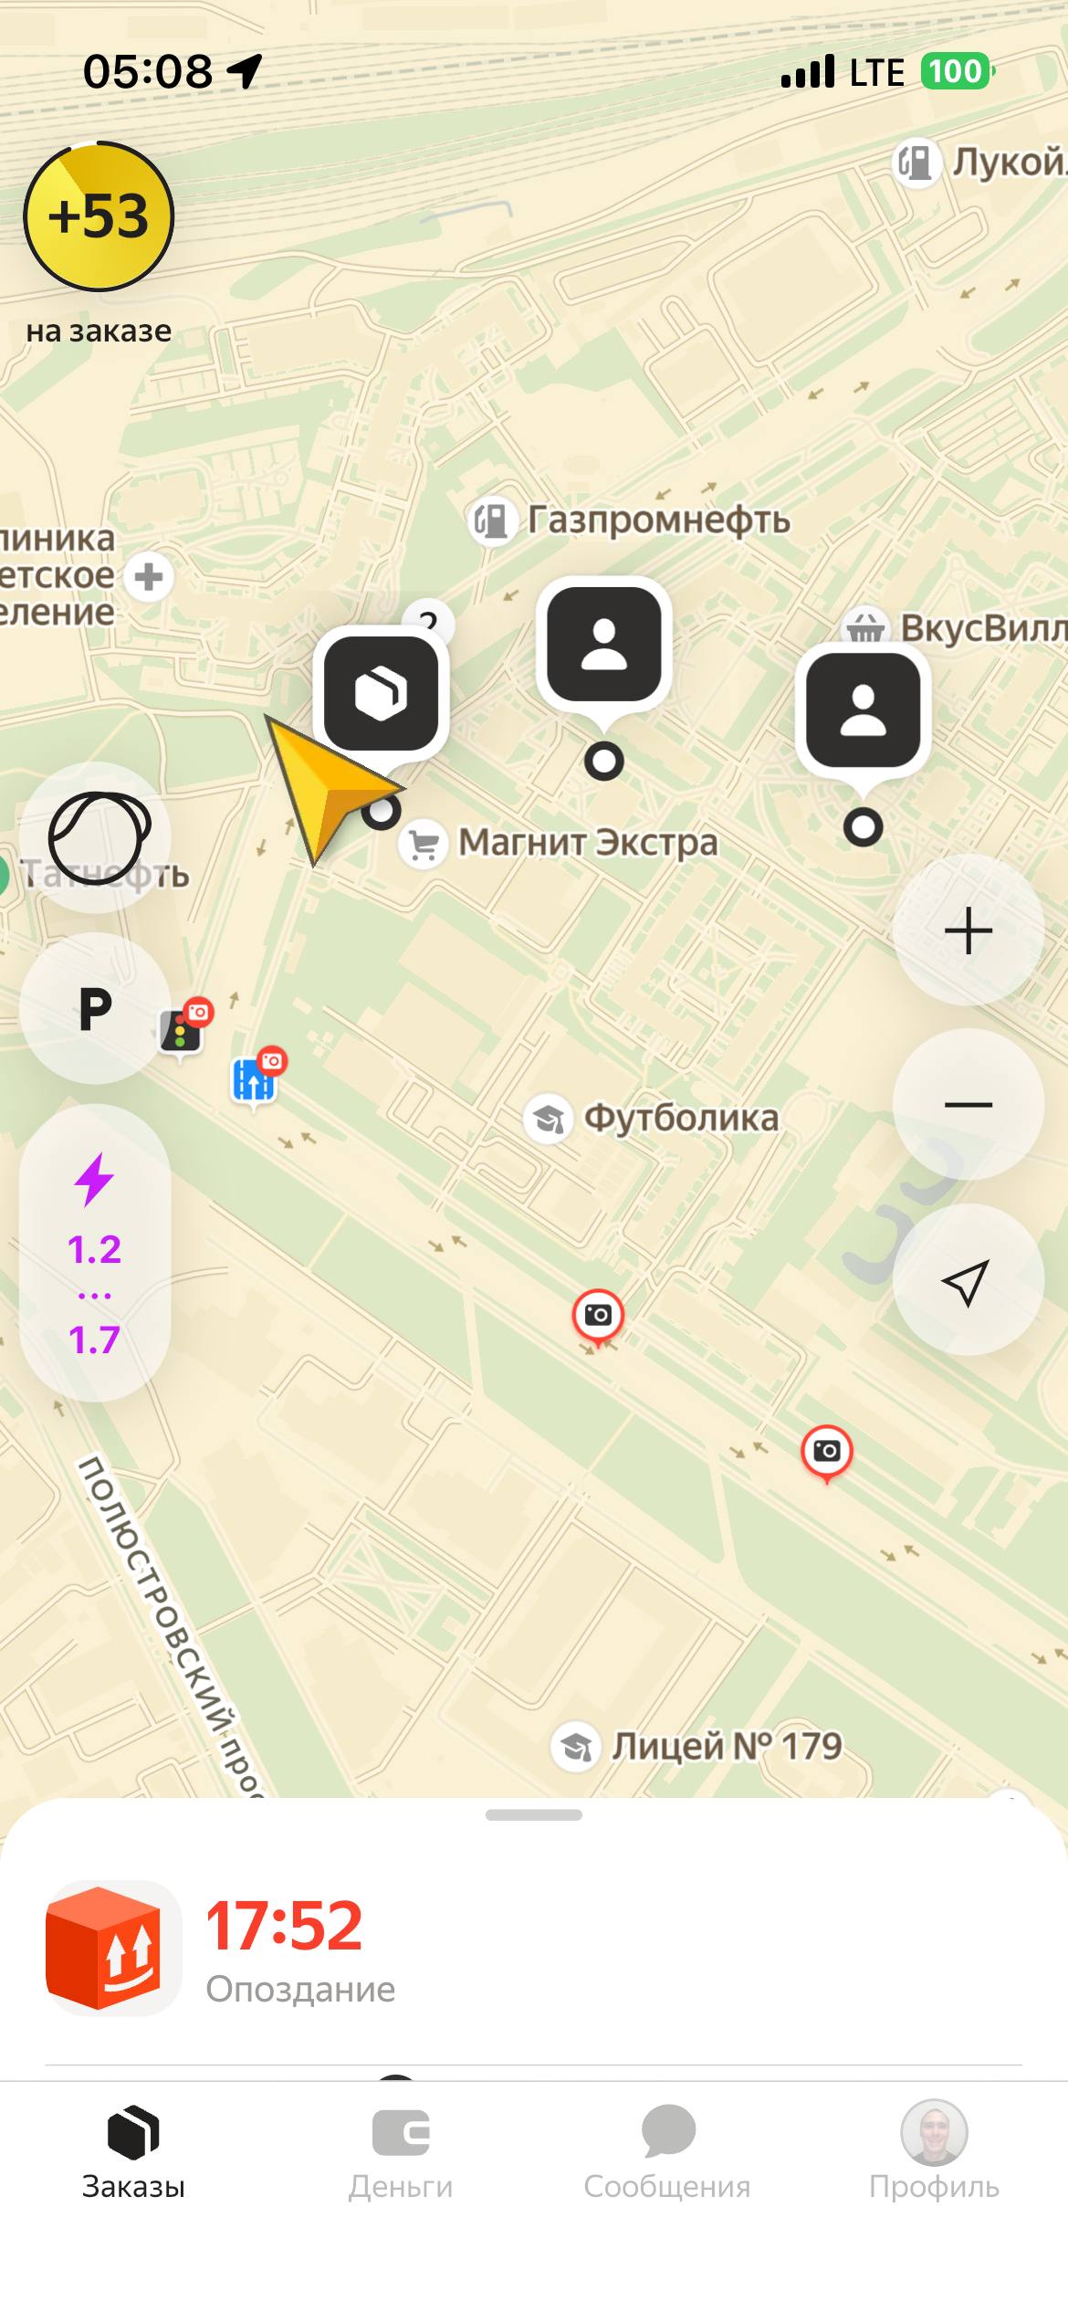Screen dimensions: 1068x2312
Task: Toggle the parking layer P button
Action: [x=95, y=1009]
